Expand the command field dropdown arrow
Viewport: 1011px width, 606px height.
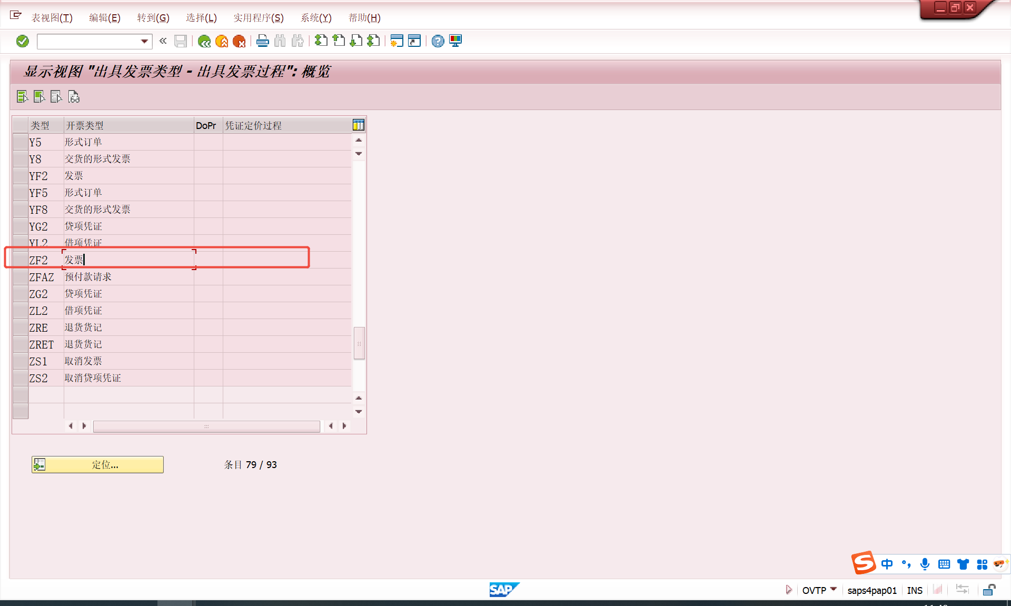[144, 41]
